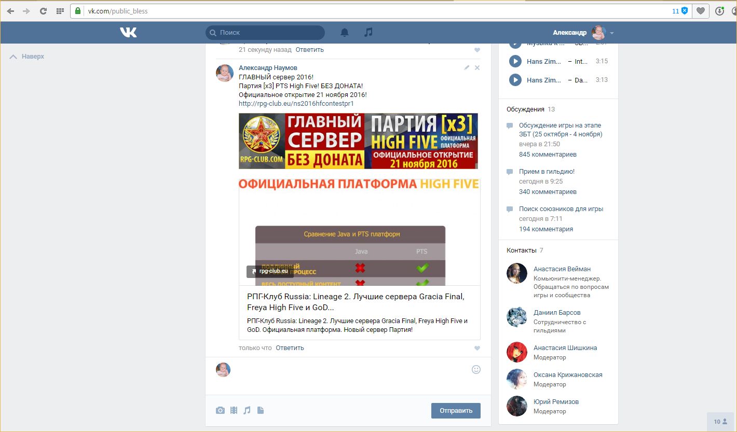The image size is (737, 432).
Task: Open the РПГ-Клуб Russia: Lineage 2 link title
Action: (x=356, y=302)
